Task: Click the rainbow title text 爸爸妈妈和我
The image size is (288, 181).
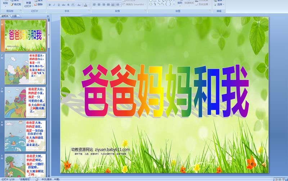Action: [x=165, y=91]
